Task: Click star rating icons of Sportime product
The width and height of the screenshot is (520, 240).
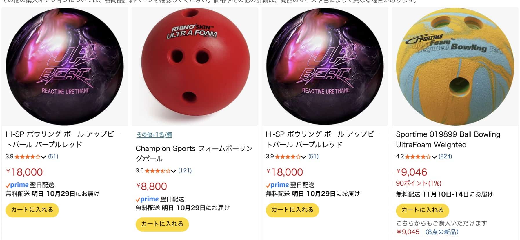Action: (x=418, y=157)
